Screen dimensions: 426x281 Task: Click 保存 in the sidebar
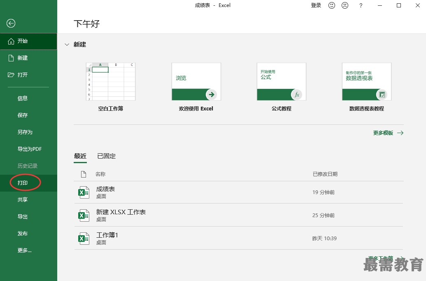28,115
